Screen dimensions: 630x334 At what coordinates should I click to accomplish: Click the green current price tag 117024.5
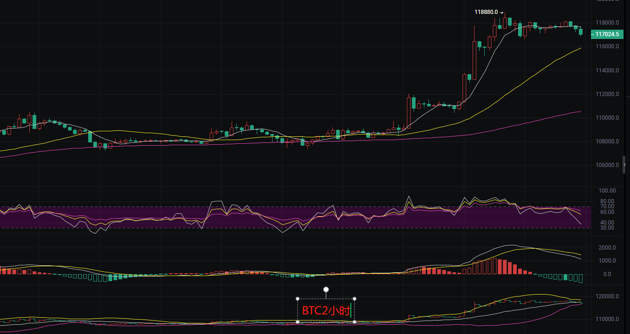tap(606, 34)
